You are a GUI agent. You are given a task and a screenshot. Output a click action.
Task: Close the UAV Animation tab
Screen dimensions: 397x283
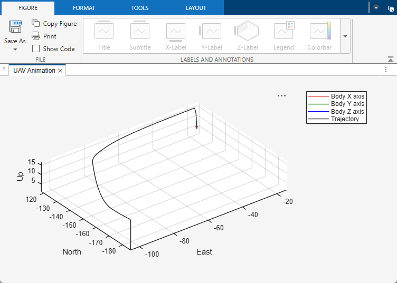(x=60, y=71)
